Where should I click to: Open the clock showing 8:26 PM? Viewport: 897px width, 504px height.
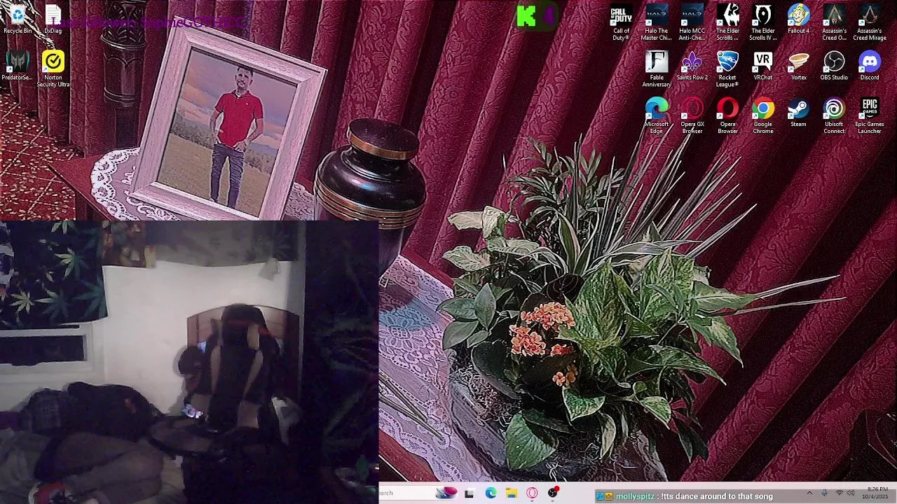coord(877,493)
